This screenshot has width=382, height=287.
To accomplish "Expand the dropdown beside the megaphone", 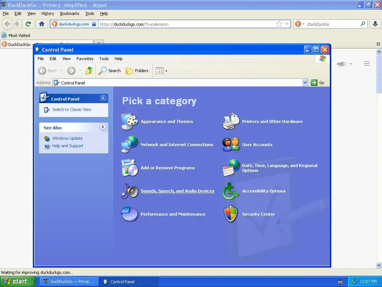I will tap(351, 64).
